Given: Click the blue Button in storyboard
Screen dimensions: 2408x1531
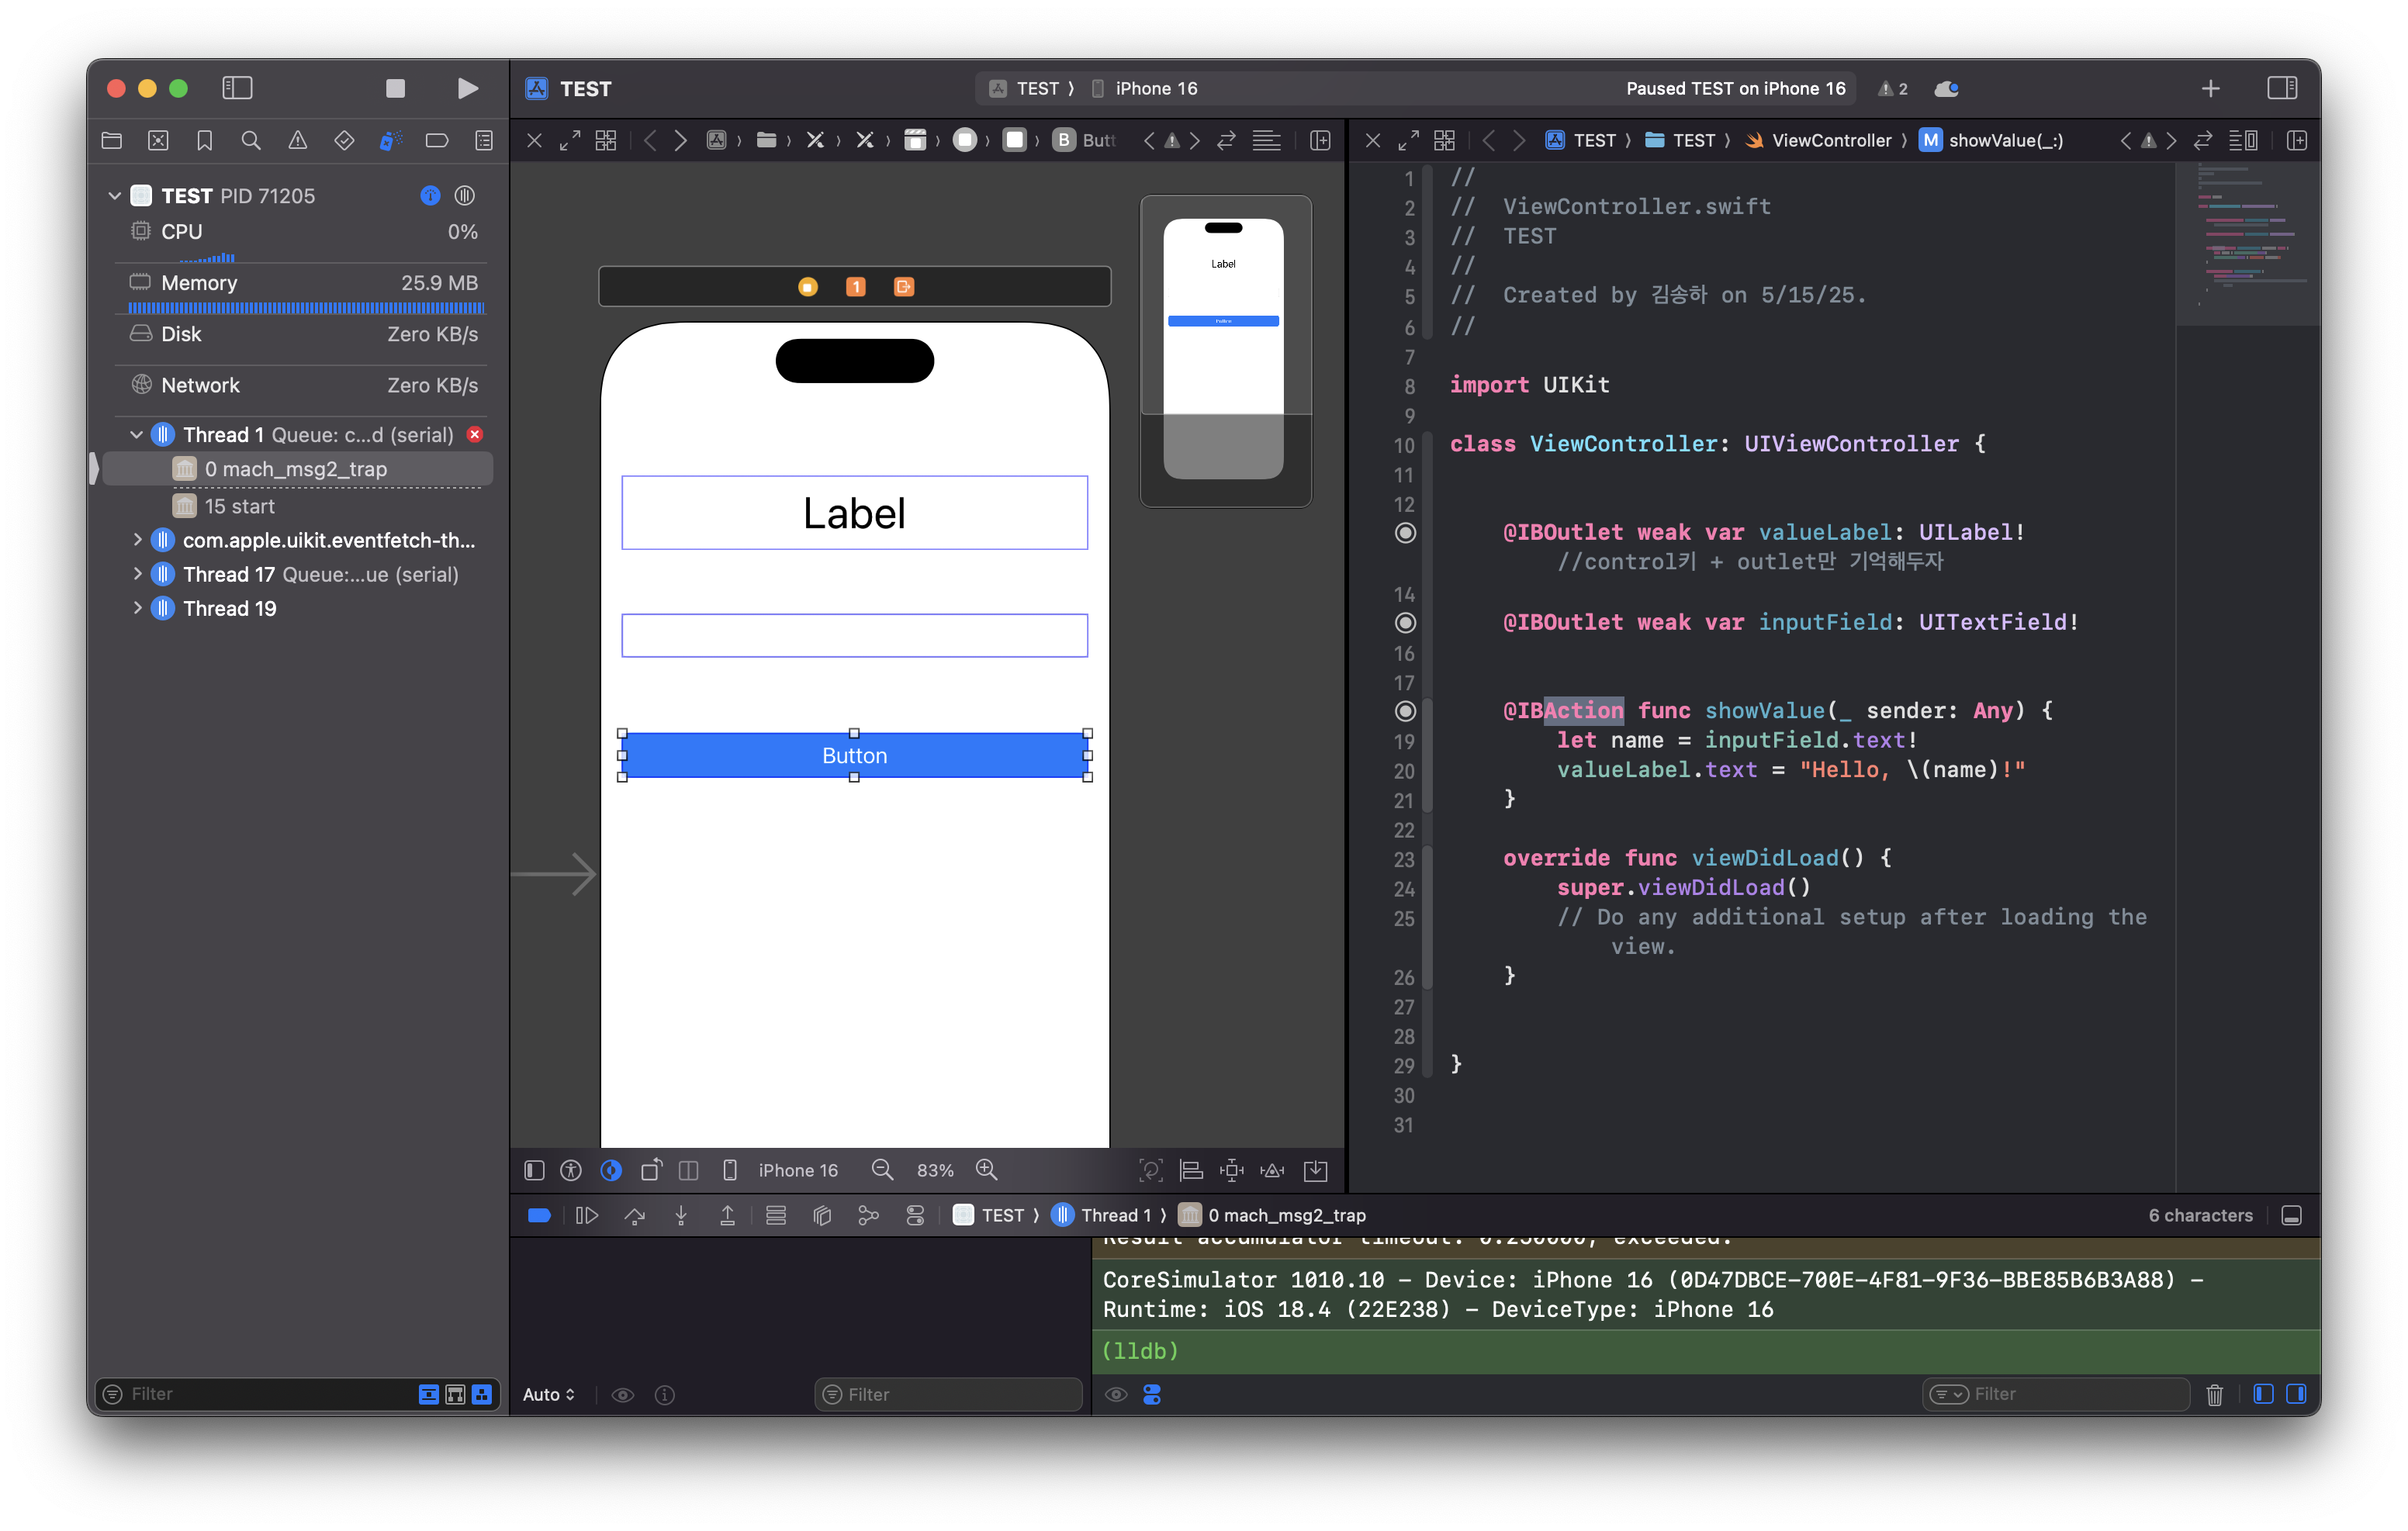Looking at the screenshot, I should pos(854,755).
